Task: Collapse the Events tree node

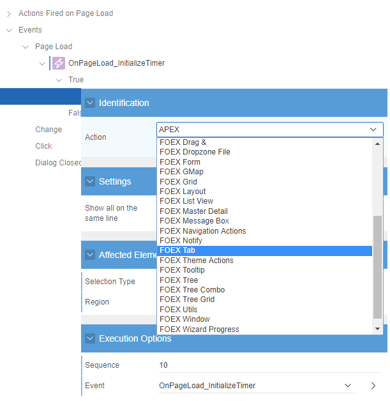Action: tap(9, 31)
